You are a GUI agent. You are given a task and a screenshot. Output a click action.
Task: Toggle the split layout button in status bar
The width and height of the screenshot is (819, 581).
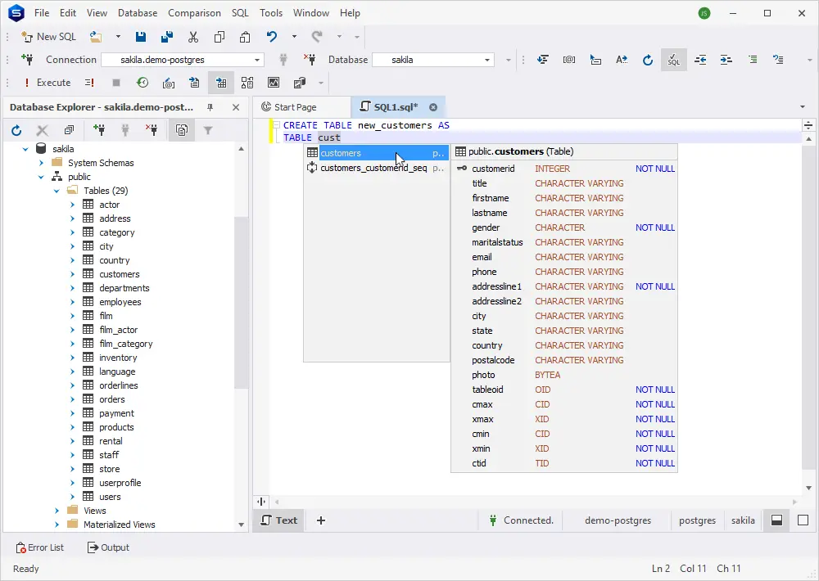click(x=777, y=520)
